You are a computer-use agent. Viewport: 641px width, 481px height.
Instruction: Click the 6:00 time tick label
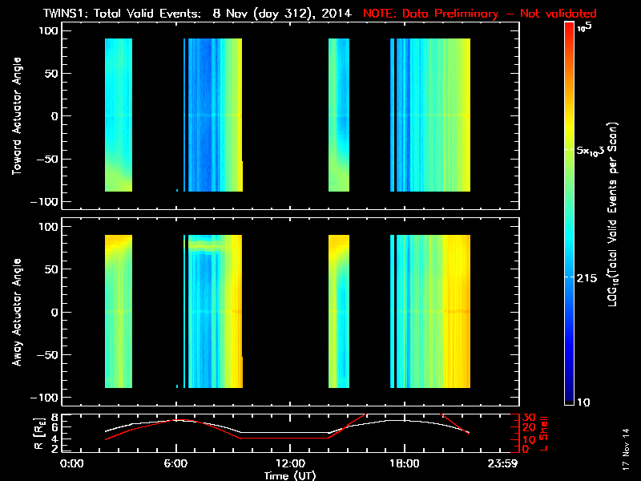(x=176, y=464)
